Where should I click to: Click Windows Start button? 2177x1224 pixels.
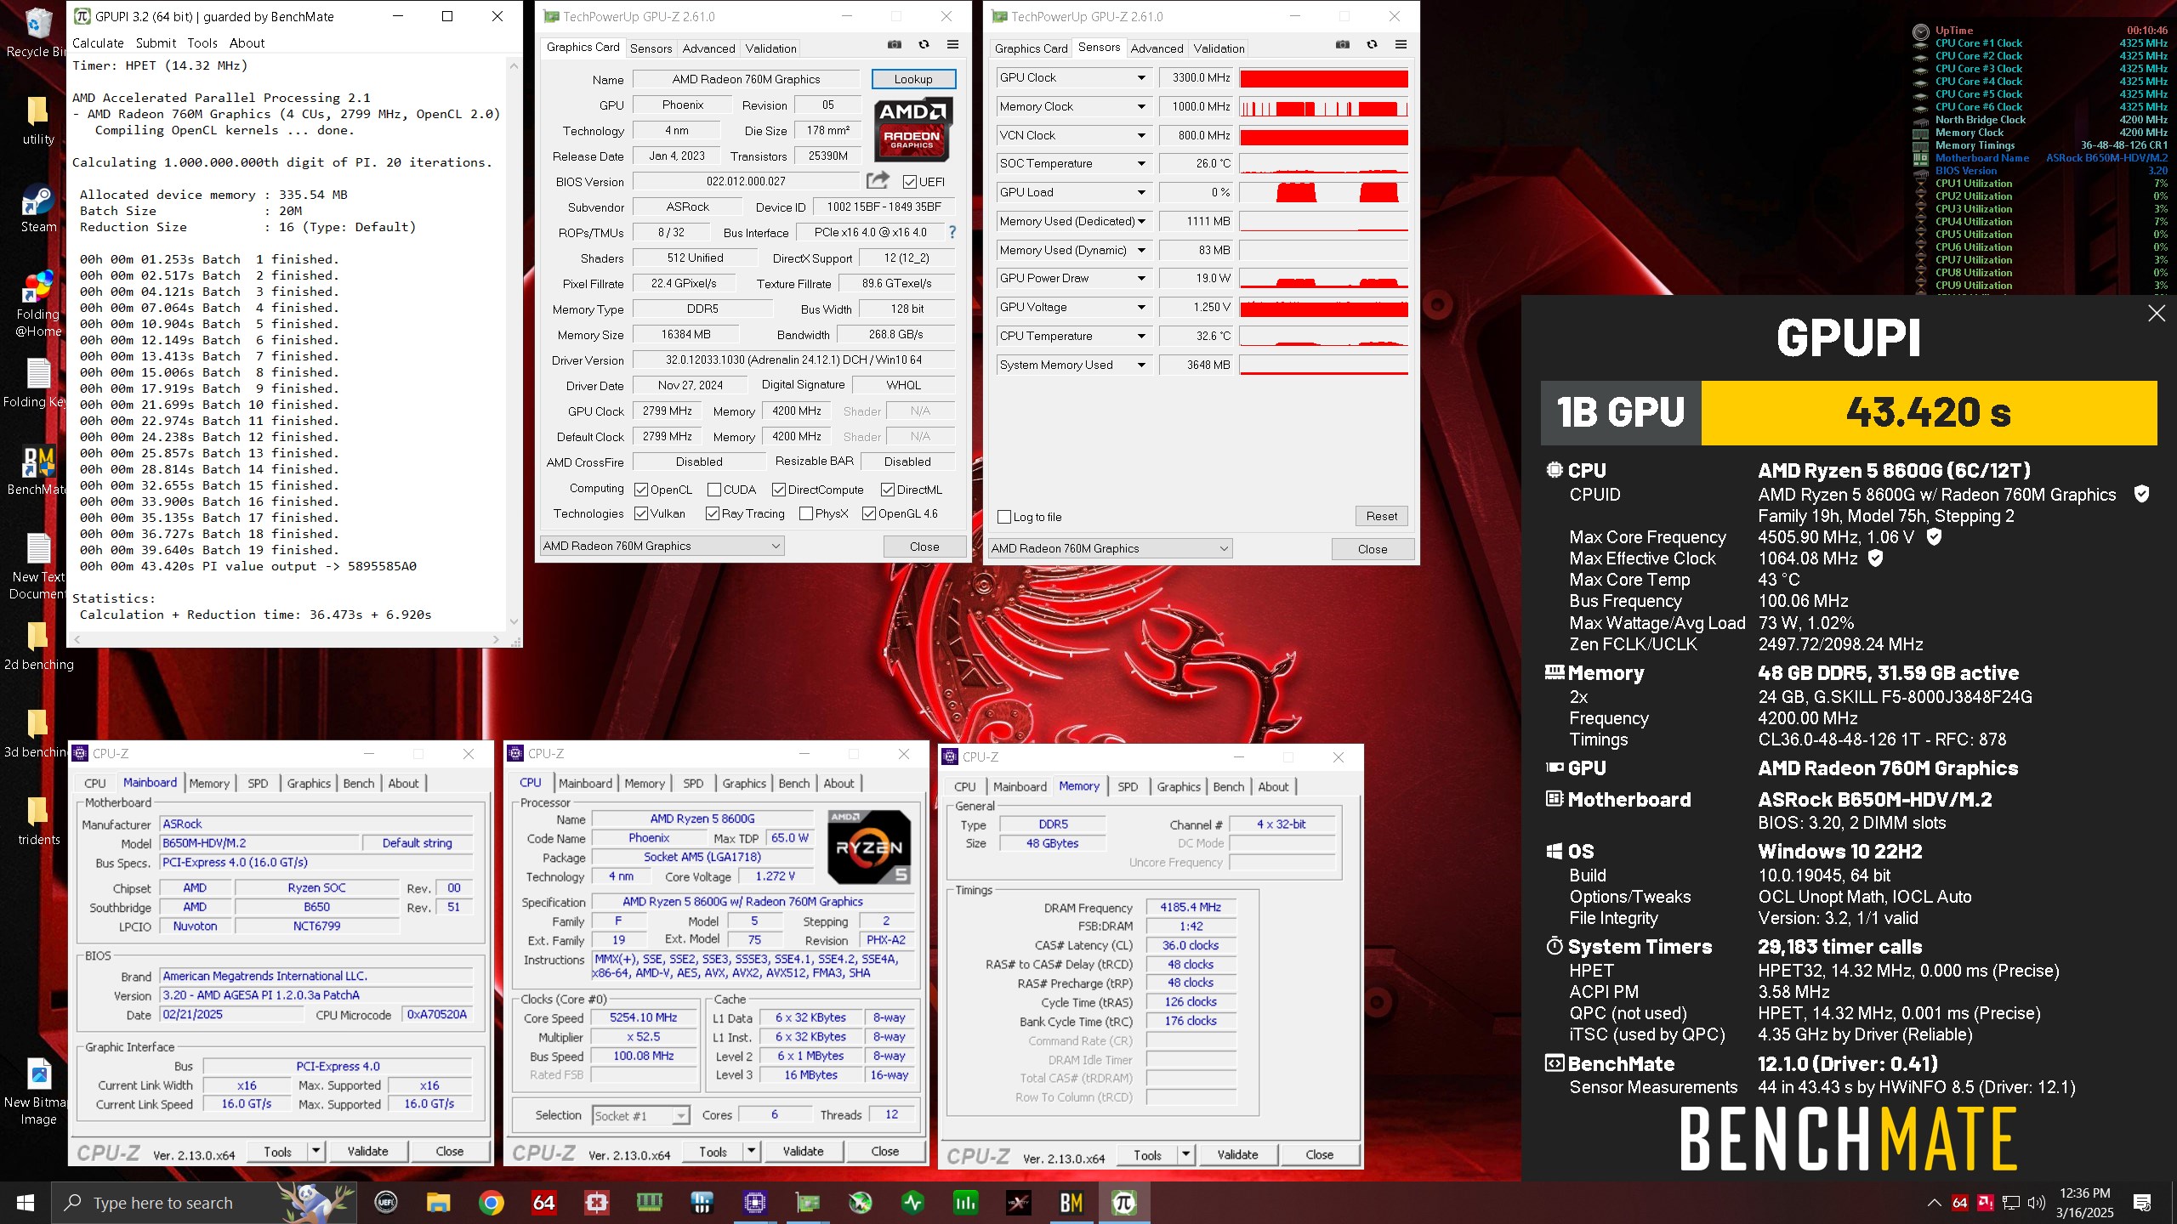point(26,1203)
